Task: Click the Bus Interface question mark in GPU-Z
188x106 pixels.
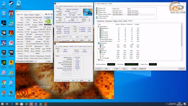Action: (51, 32)
